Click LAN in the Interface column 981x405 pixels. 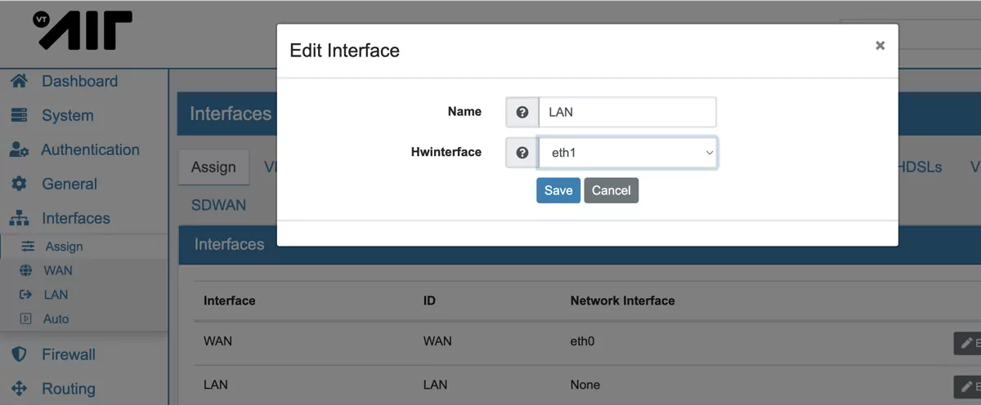216,385
